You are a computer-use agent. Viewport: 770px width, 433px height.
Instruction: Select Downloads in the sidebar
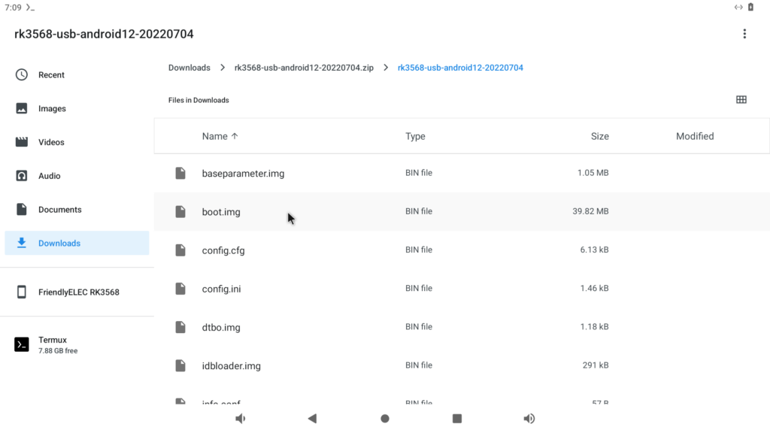pos(77,243)
